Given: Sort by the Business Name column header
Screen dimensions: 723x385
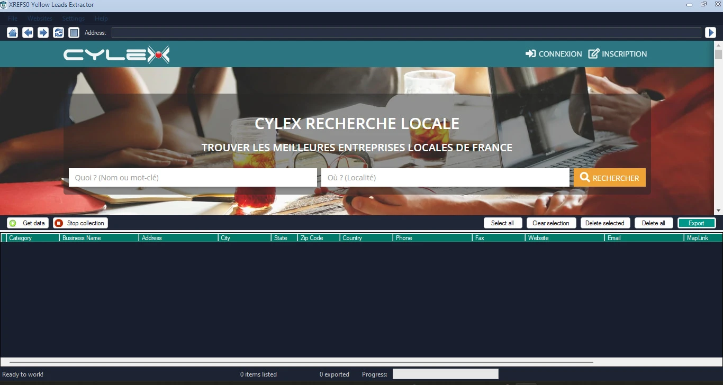Looking at the screenshot, I should coord(99,238).
